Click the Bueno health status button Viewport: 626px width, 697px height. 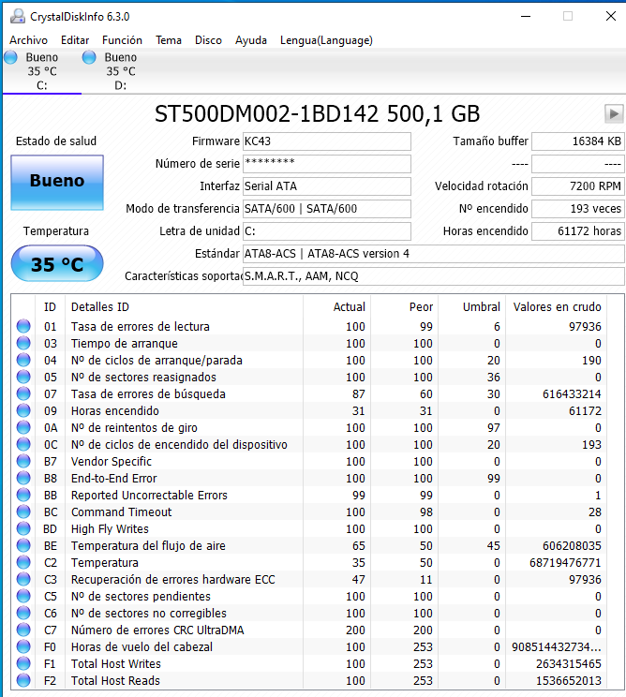click(57, 181)
